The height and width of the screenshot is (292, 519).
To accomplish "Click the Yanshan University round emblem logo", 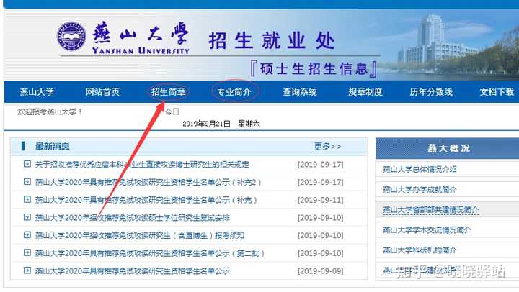I will point(71,37).
